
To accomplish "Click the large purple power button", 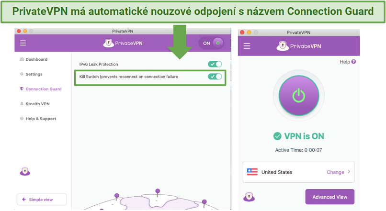I will click(299, 95).
